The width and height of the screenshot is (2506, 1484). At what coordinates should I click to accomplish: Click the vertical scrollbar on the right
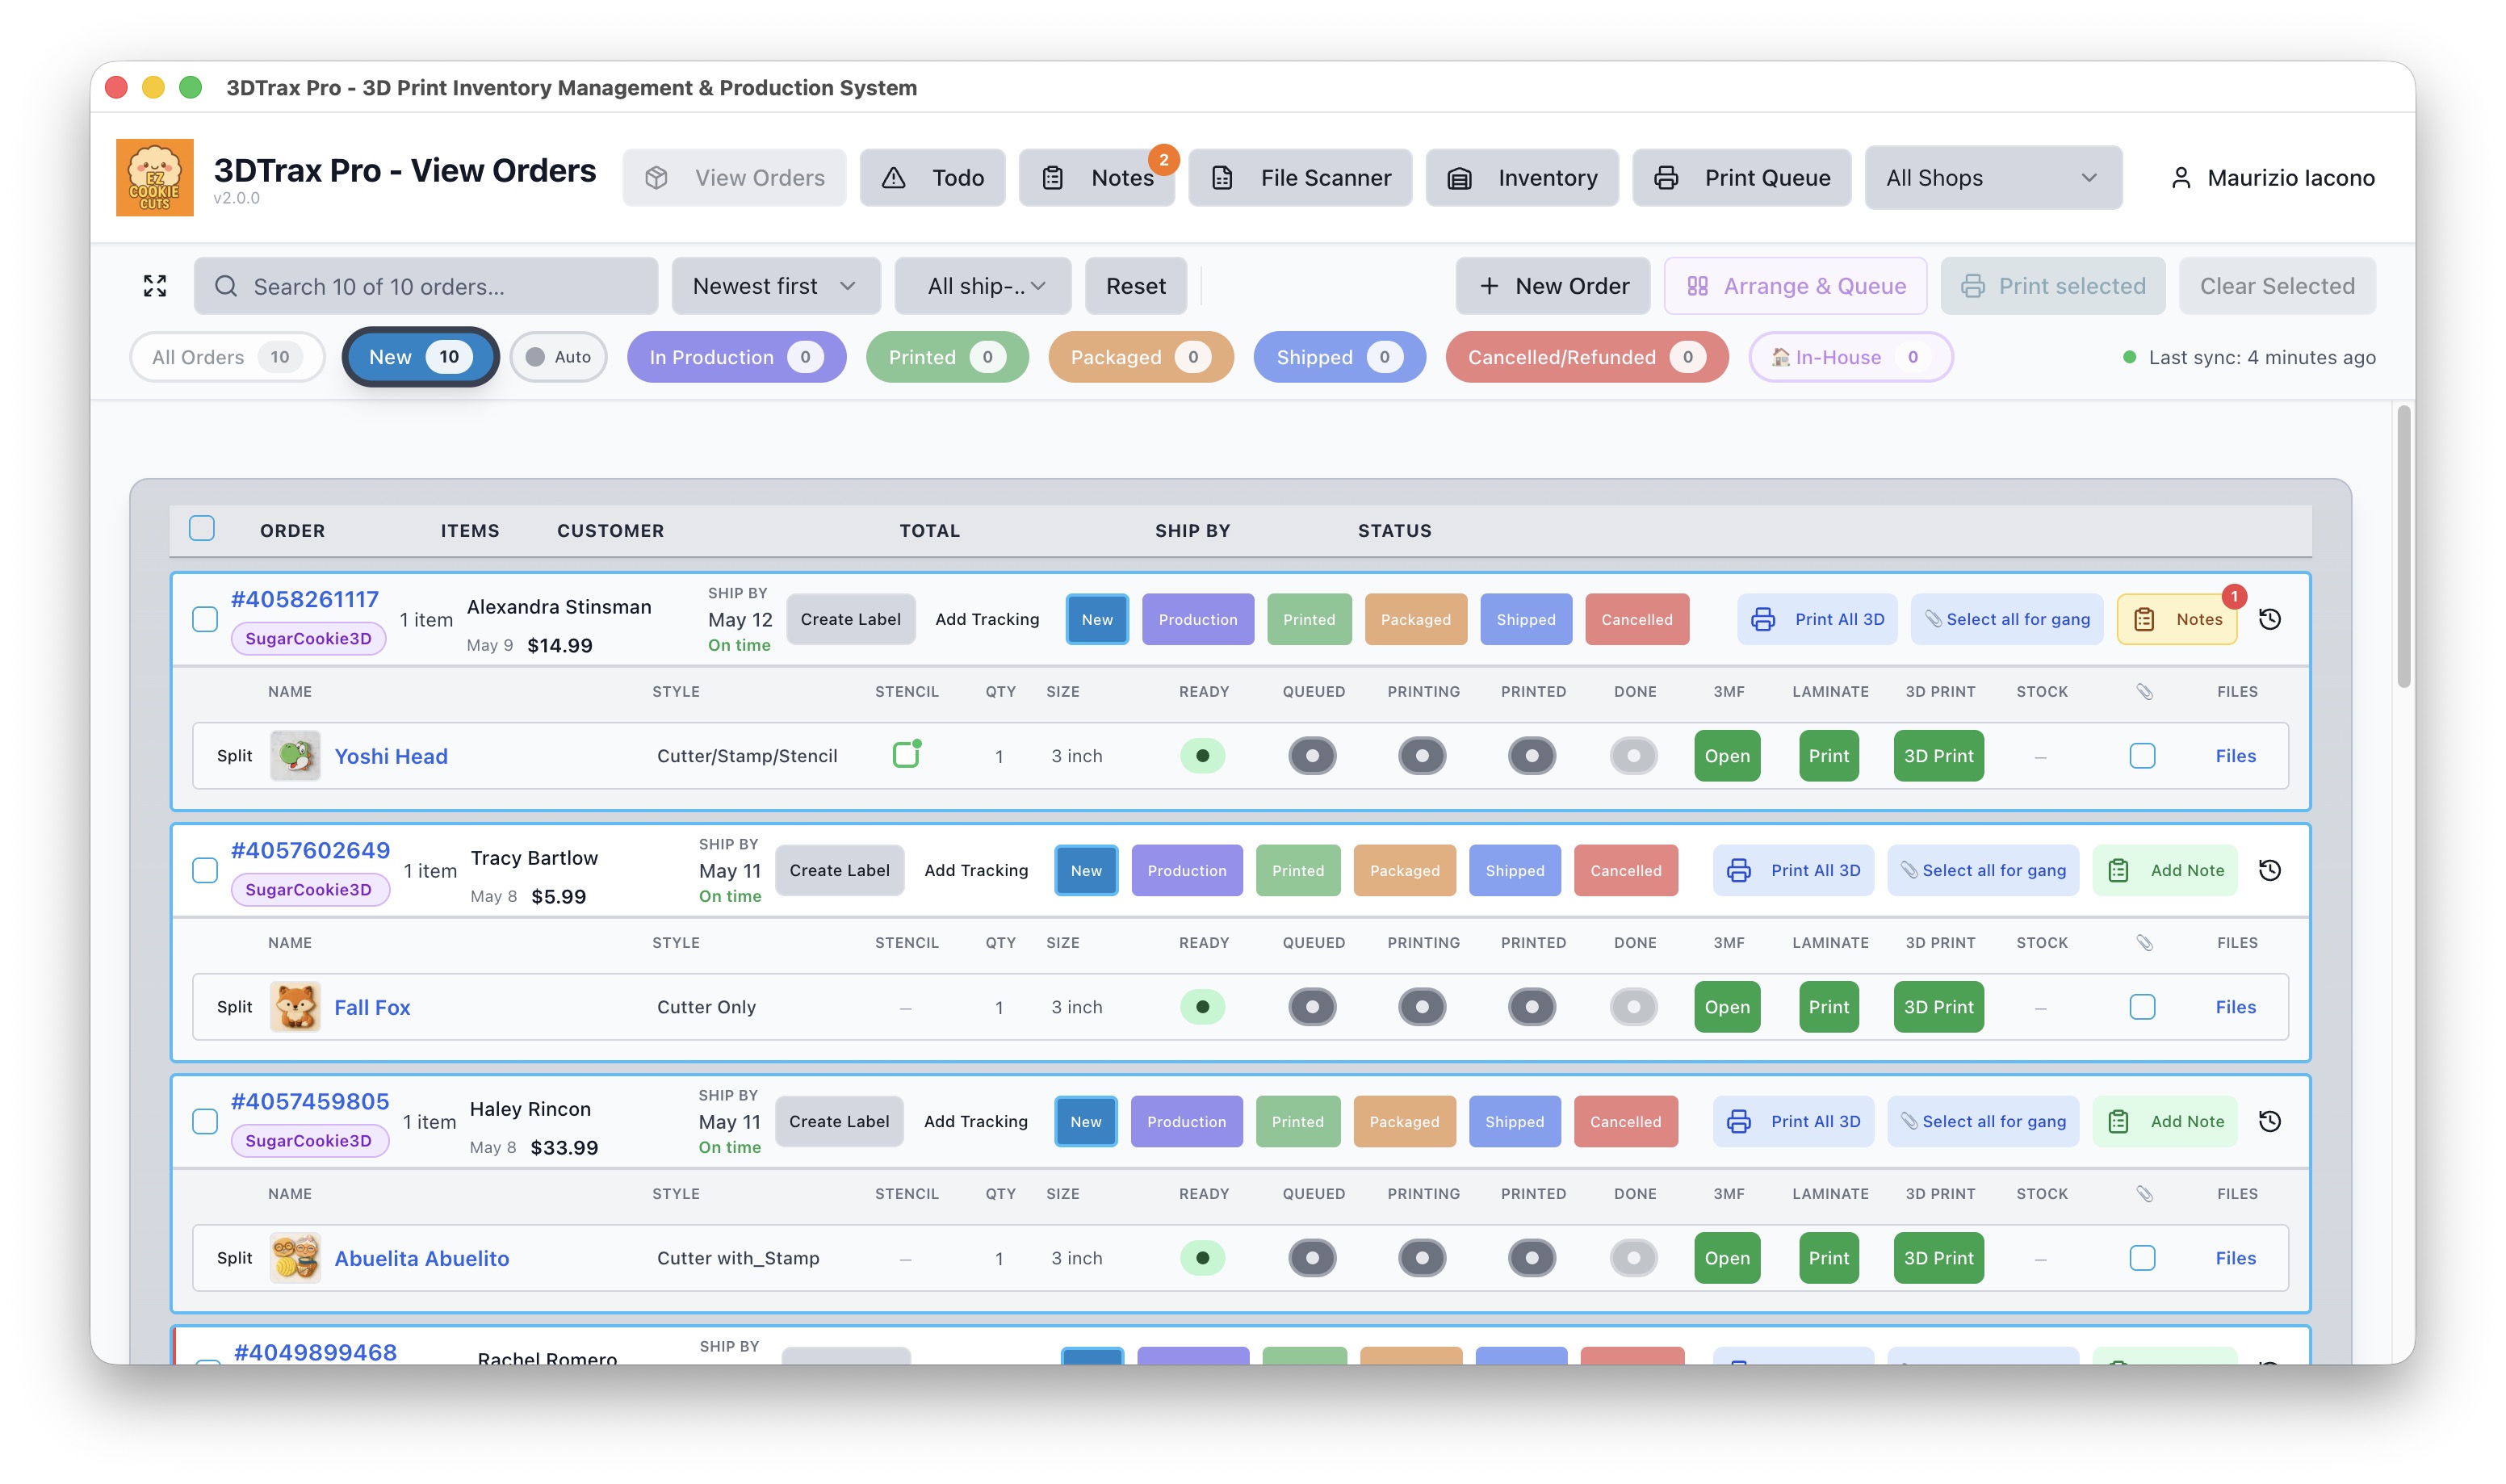pos(2403,547)
